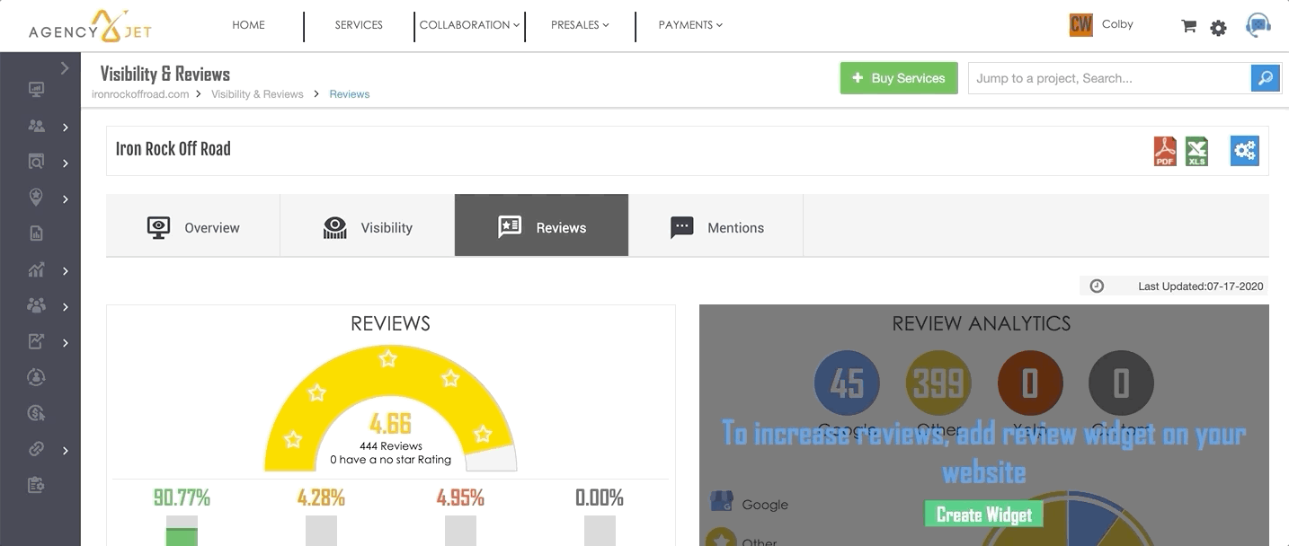Viewport: 1289px width, 546px height.
Task: Expand the site audit sidebar submenu chevron
Action: 66,163
